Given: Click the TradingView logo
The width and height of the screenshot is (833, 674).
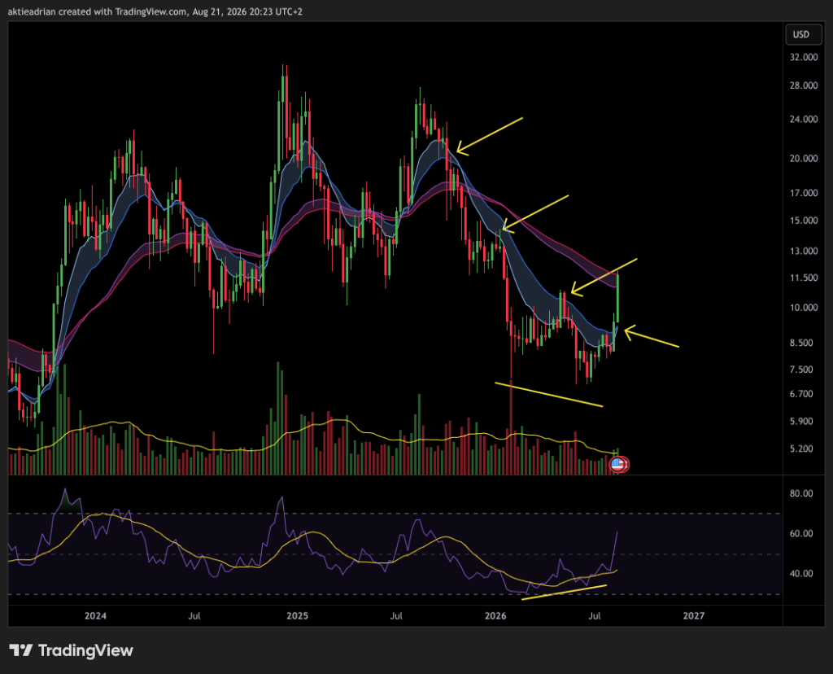Looking at the screenshot, I should pos(72,650).
